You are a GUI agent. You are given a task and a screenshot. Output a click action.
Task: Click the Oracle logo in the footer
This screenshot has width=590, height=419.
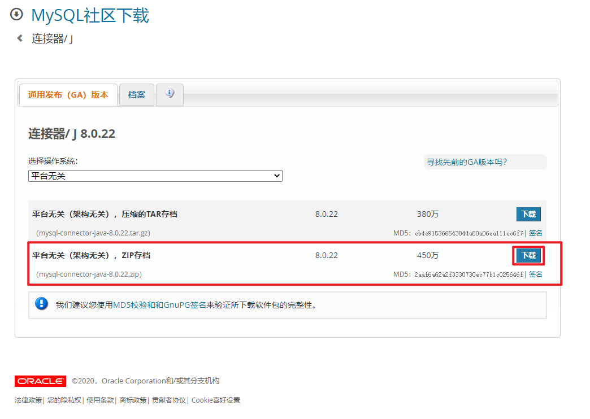click(x=40, y=381)
